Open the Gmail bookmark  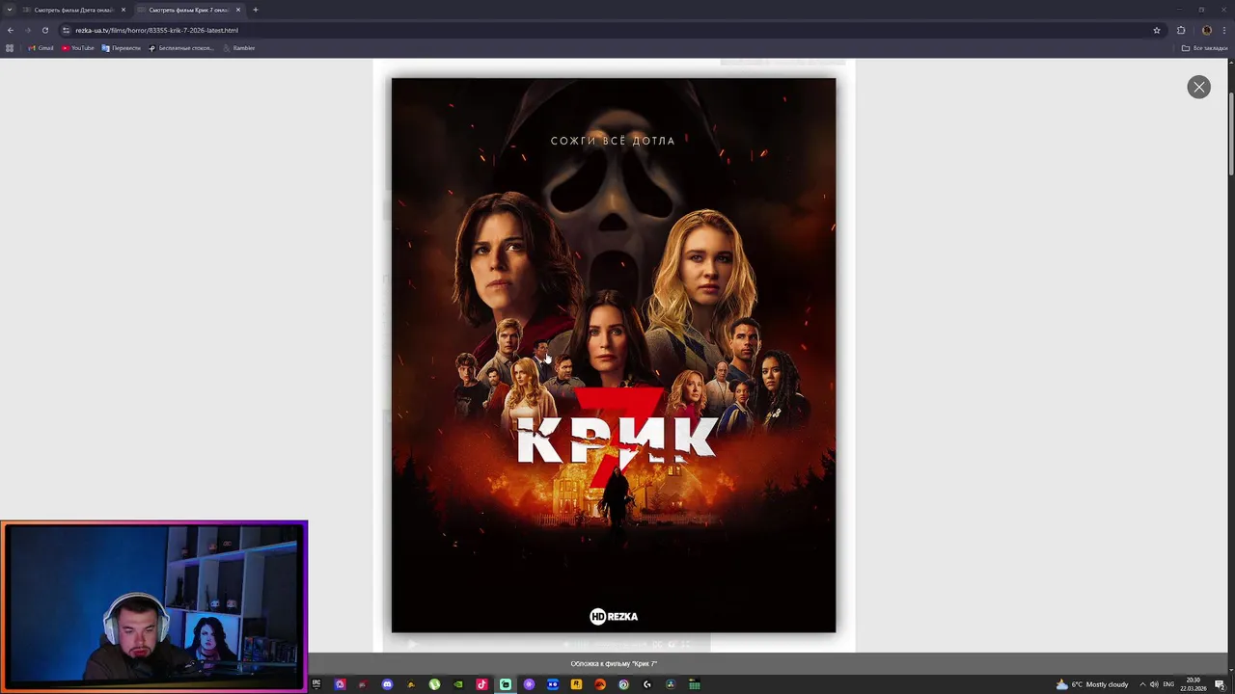41,48
